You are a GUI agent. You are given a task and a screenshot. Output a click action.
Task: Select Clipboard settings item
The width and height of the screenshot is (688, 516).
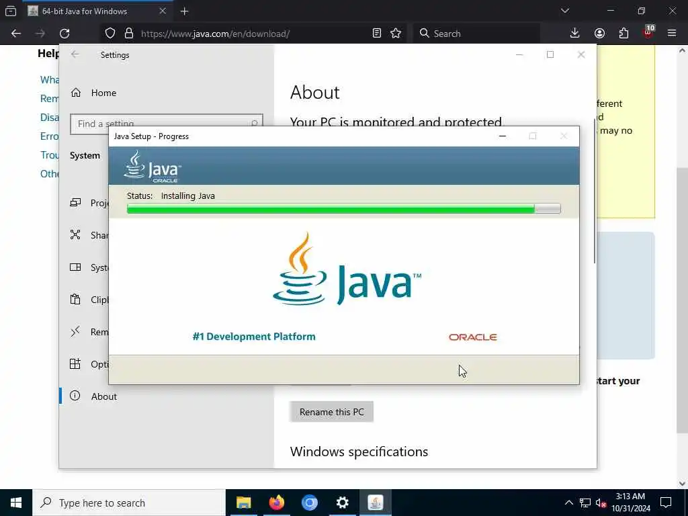(89, 300)
